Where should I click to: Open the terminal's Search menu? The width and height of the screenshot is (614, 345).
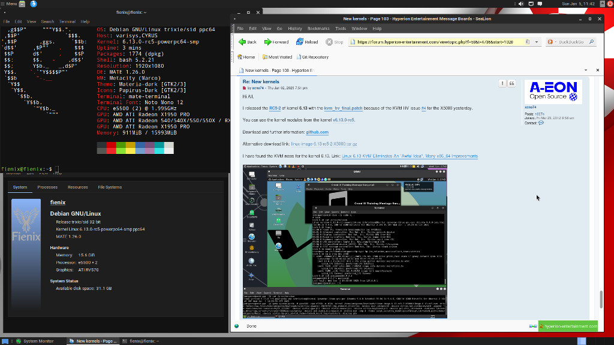(x=47, y=22)
